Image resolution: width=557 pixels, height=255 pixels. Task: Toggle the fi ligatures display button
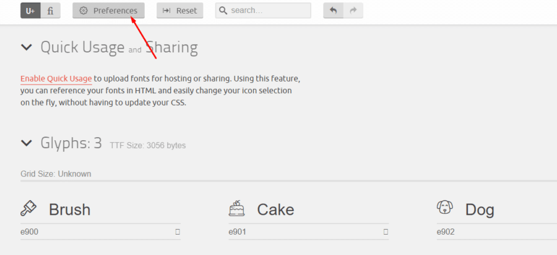point(51,10)
